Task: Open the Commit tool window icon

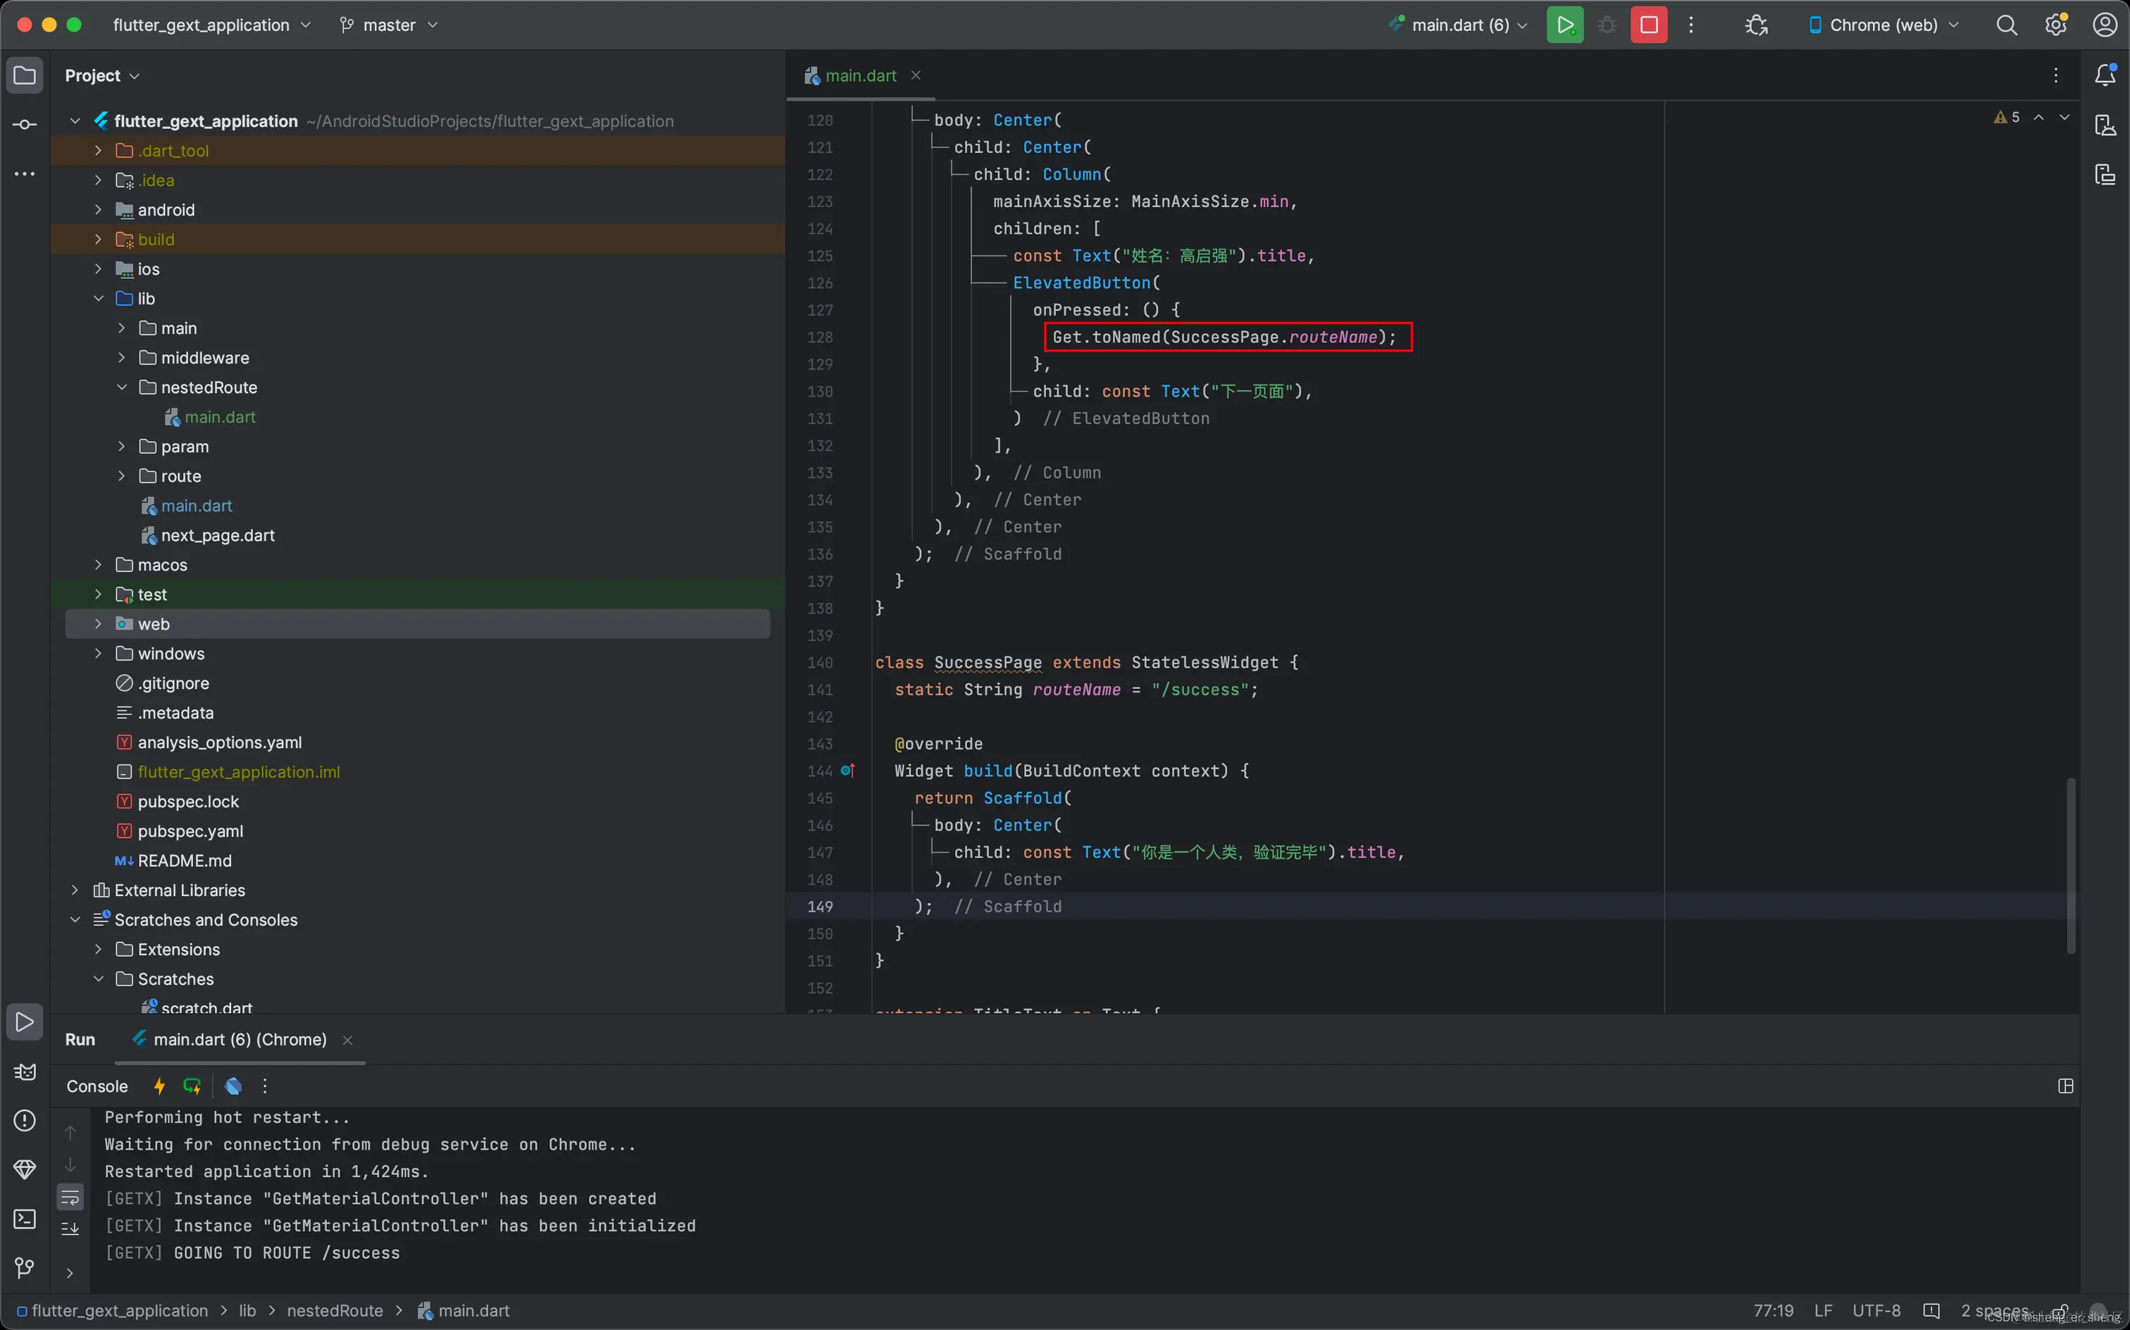Action: [x=25, y=124]
